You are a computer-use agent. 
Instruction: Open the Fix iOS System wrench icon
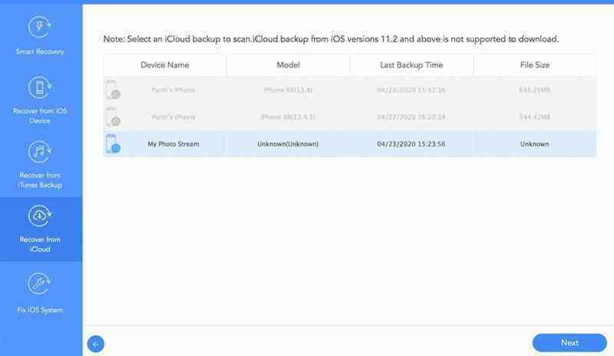point(40,284)
